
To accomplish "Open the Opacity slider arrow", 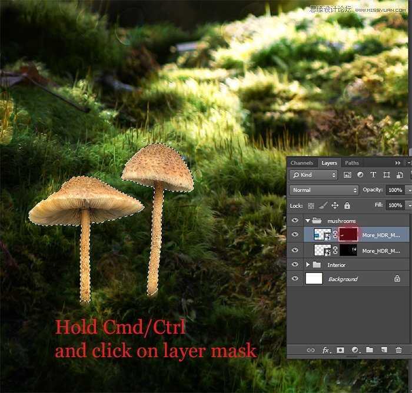I will [x=409, y=190].
